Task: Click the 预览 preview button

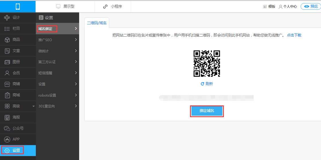Action: point(311,6)
